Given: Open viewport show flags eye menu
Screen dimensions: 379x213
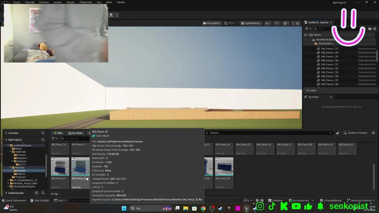Looking at the screenshot, I should [x=268, y=23].
